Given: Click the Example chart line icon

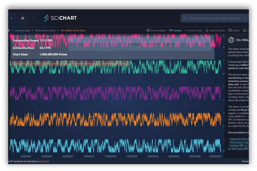Looking at the screenshot, I should (x=171, y=30).
